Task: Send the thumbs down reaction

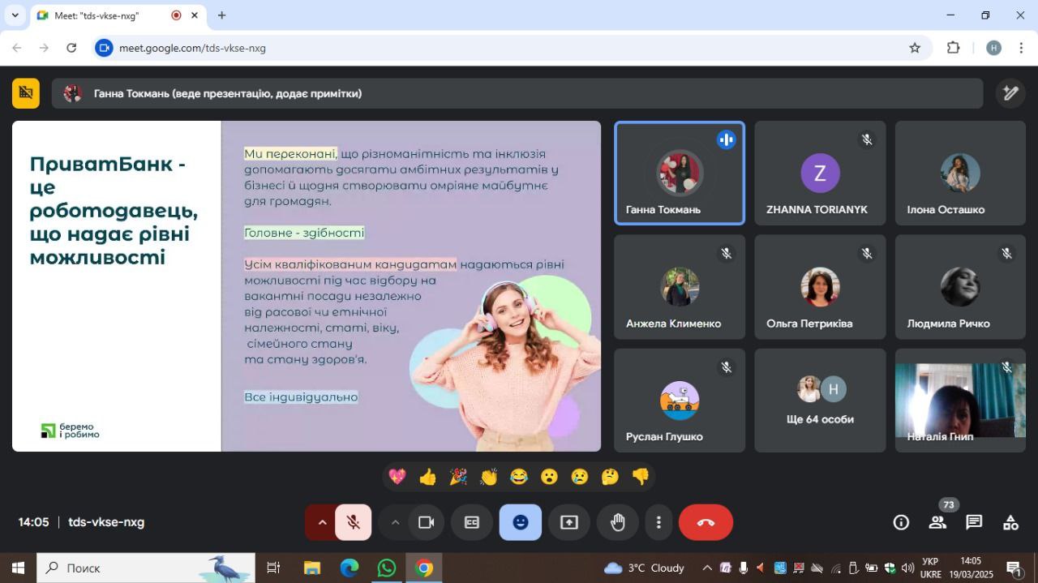Action: (x=641, y=477)
